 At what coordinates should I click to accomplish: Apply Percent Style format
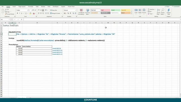68,13
